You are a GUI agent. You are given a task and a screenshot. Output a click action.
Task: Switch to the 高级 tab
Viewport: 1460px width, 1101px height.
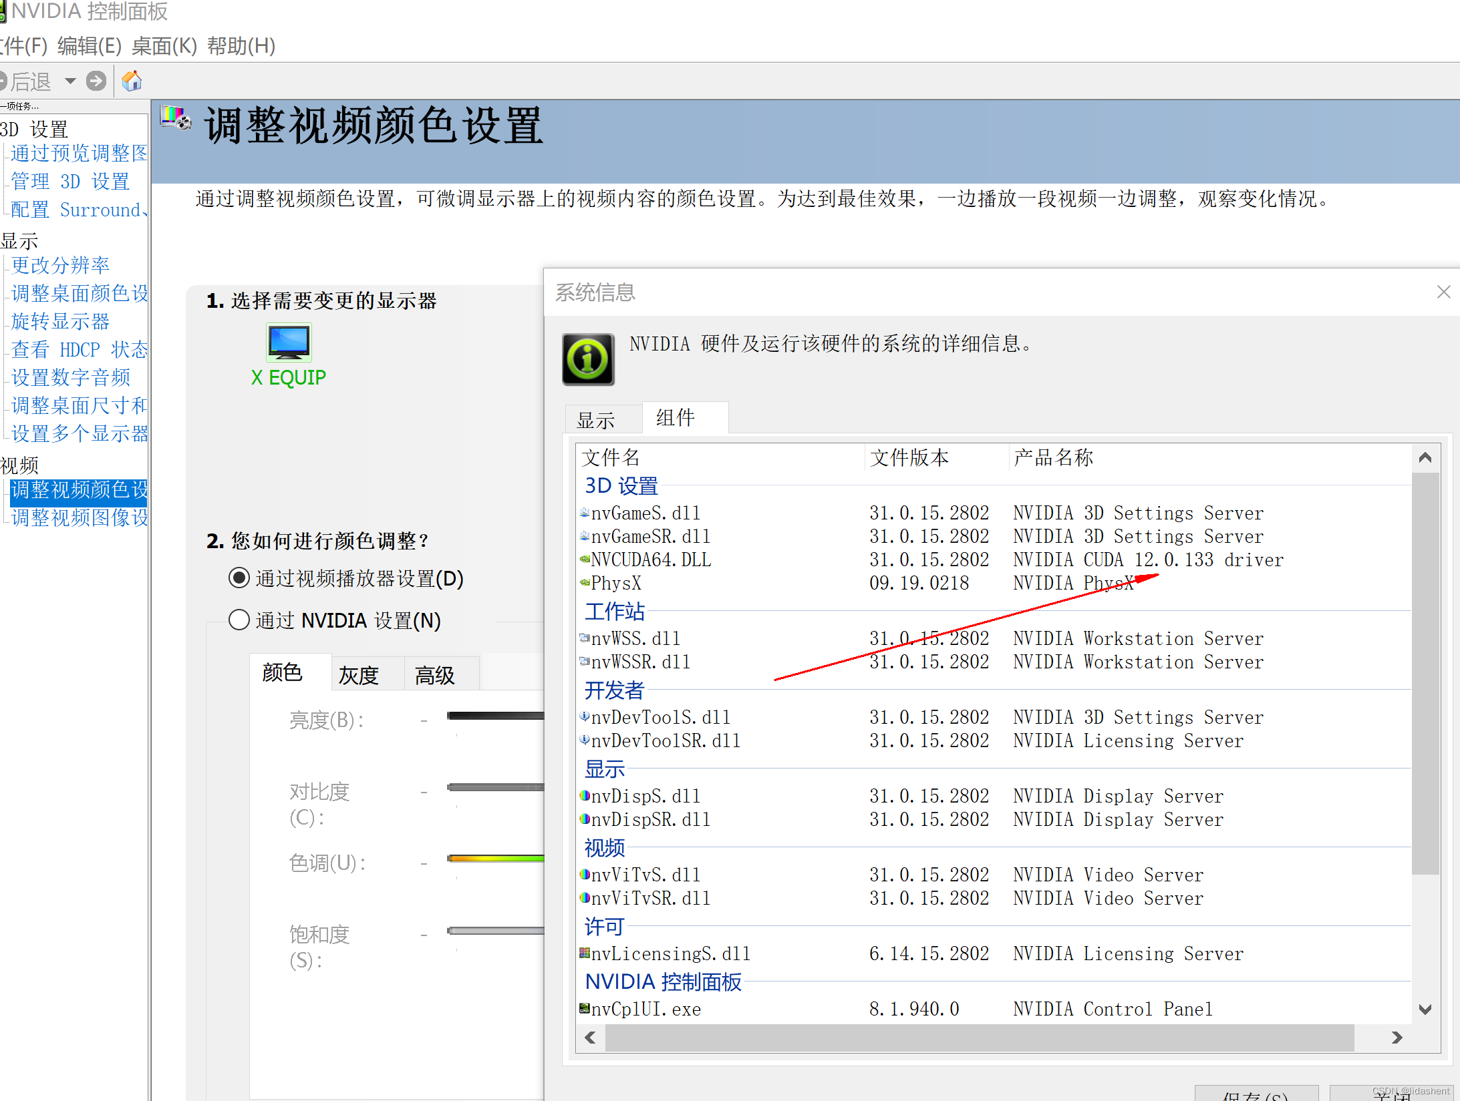coord(442,674)
